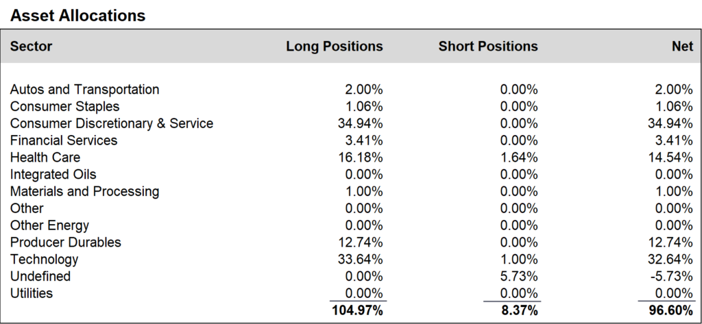Select total long positions 104.97%
702x324 pixels.
click(x=357, y=310)
